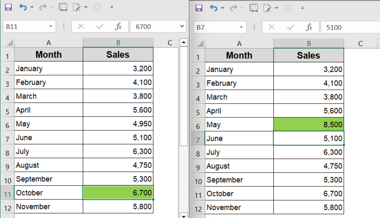The width and height of the screenshot is (380, 218).
Task: Open Insert Function with the fx icon
Action: [x=118, y=26]
